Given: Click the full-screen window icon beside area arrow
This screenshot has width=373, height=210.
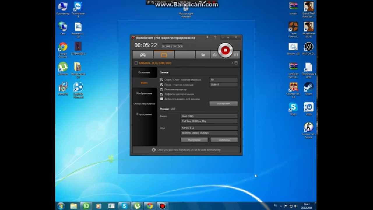Looking at the screenshot, I should pyautogui.click(x=236, y=63).
